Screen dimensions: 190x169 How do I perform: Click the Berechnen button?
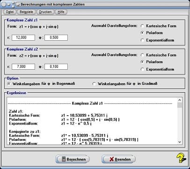(x=73, y=159)
